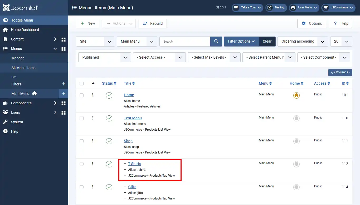Add new item to Filters menu
Image resolution: width=360 pixels, height=205 pixels.
pyautogui.click(x=64, y=84)
